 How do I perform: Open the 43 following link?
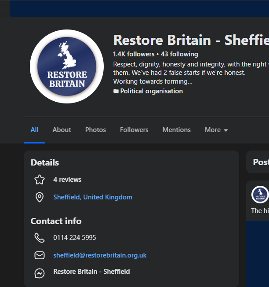[179, 54]
